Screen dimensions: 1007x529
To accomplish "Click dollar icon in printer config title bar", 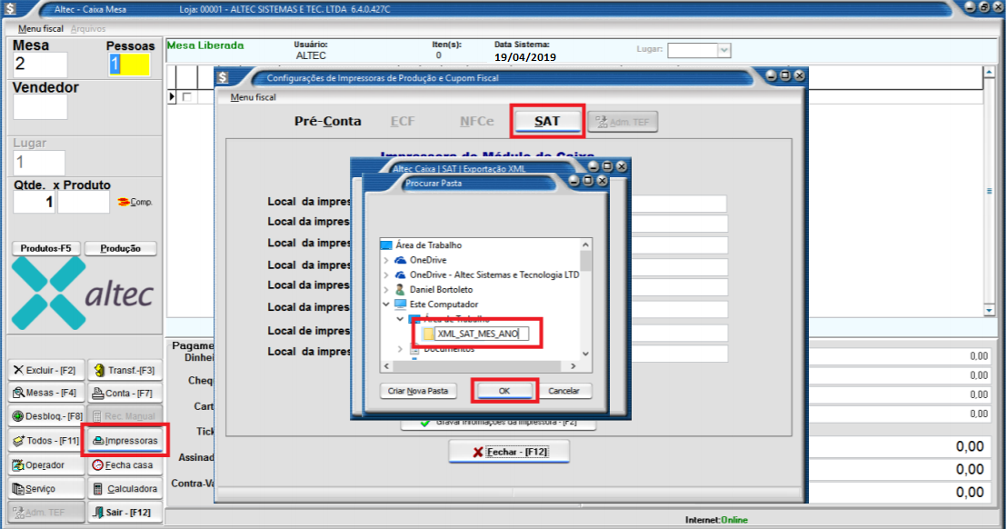I will tap(223, 77).
